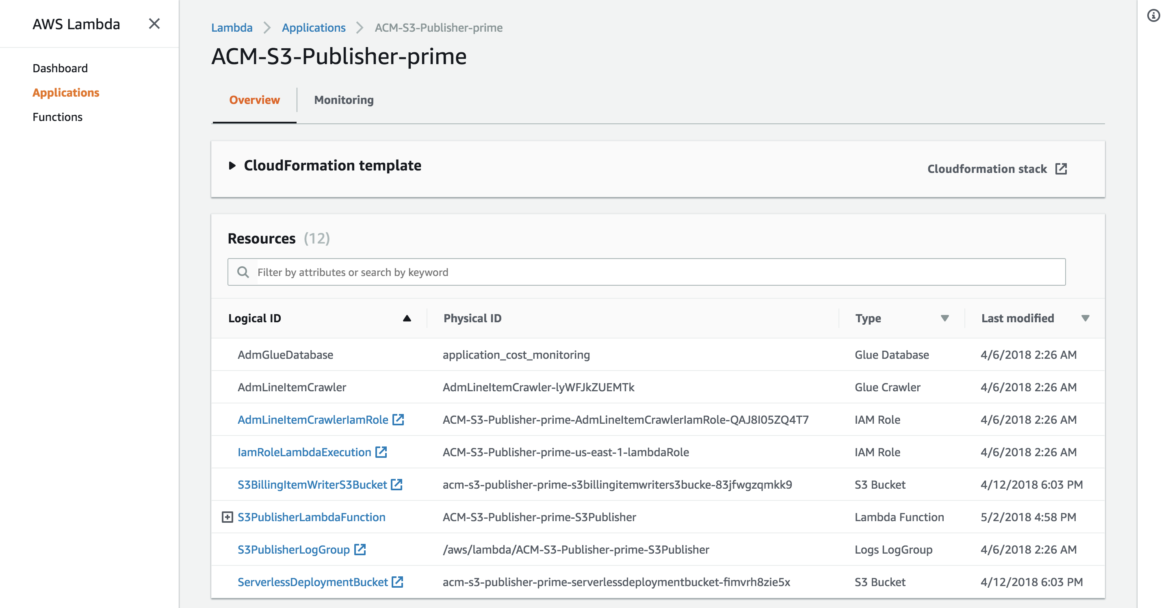
Task: Switch to the Monitoring tab
Action: pos(344,99)
